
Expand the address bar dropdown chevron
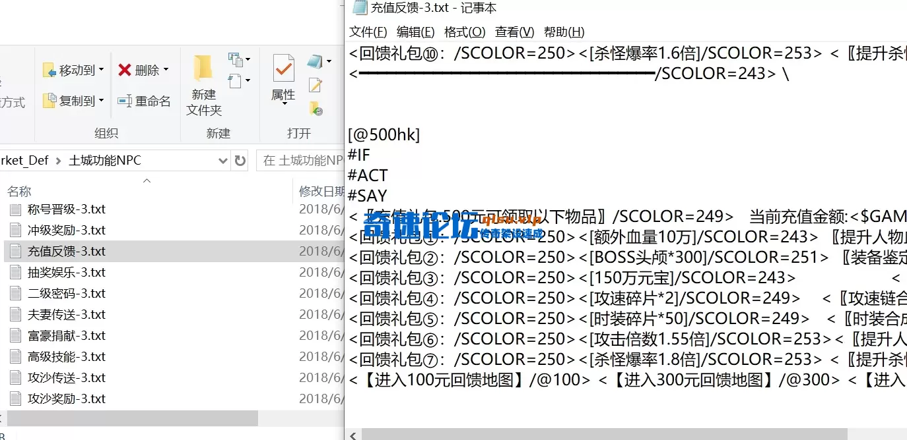tap(222, 160)
